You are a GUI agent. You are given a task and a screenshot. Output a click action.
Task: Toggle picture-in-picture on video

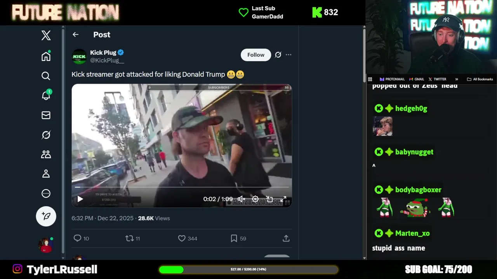269,199
